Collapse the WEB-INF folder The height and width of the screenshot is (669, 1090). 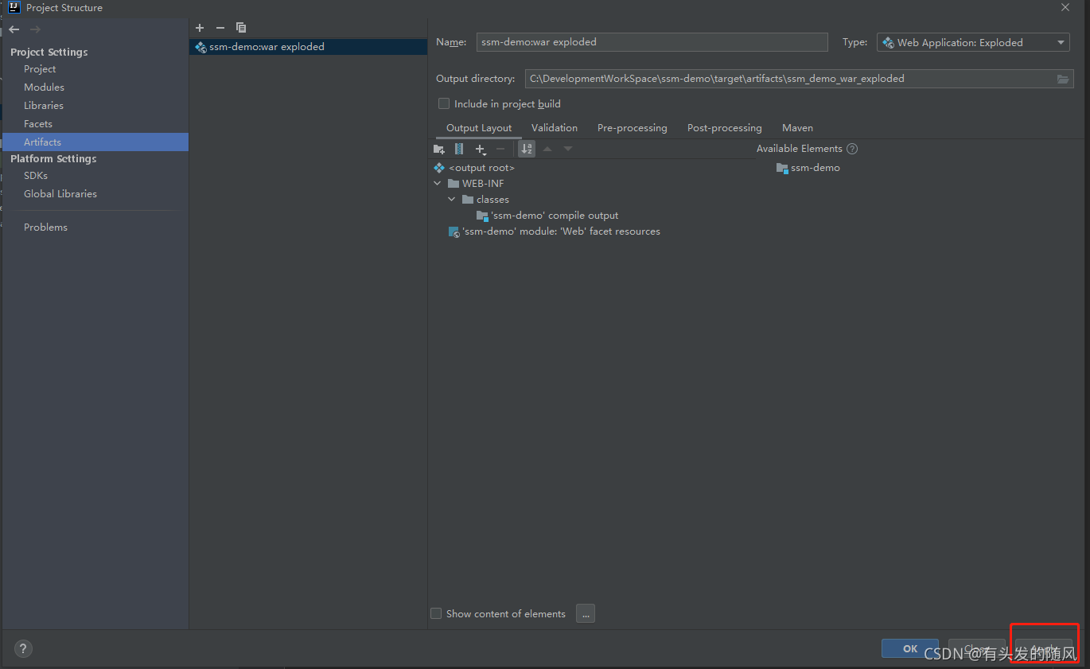point(438,184)
